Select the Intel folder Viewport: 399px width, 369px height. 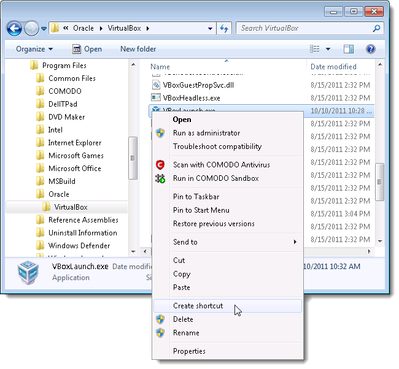(55, 130)
